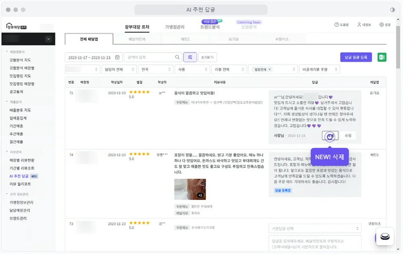Open the 상권분석 coming soon menu
This screenshot has width=403, height=254.
[x=249, y=27]
